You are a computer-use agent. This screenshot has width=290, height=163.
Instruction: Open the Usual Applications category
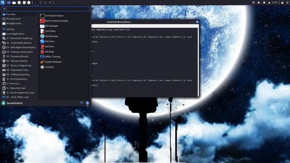pyautogui.click(x=19, y=34)
